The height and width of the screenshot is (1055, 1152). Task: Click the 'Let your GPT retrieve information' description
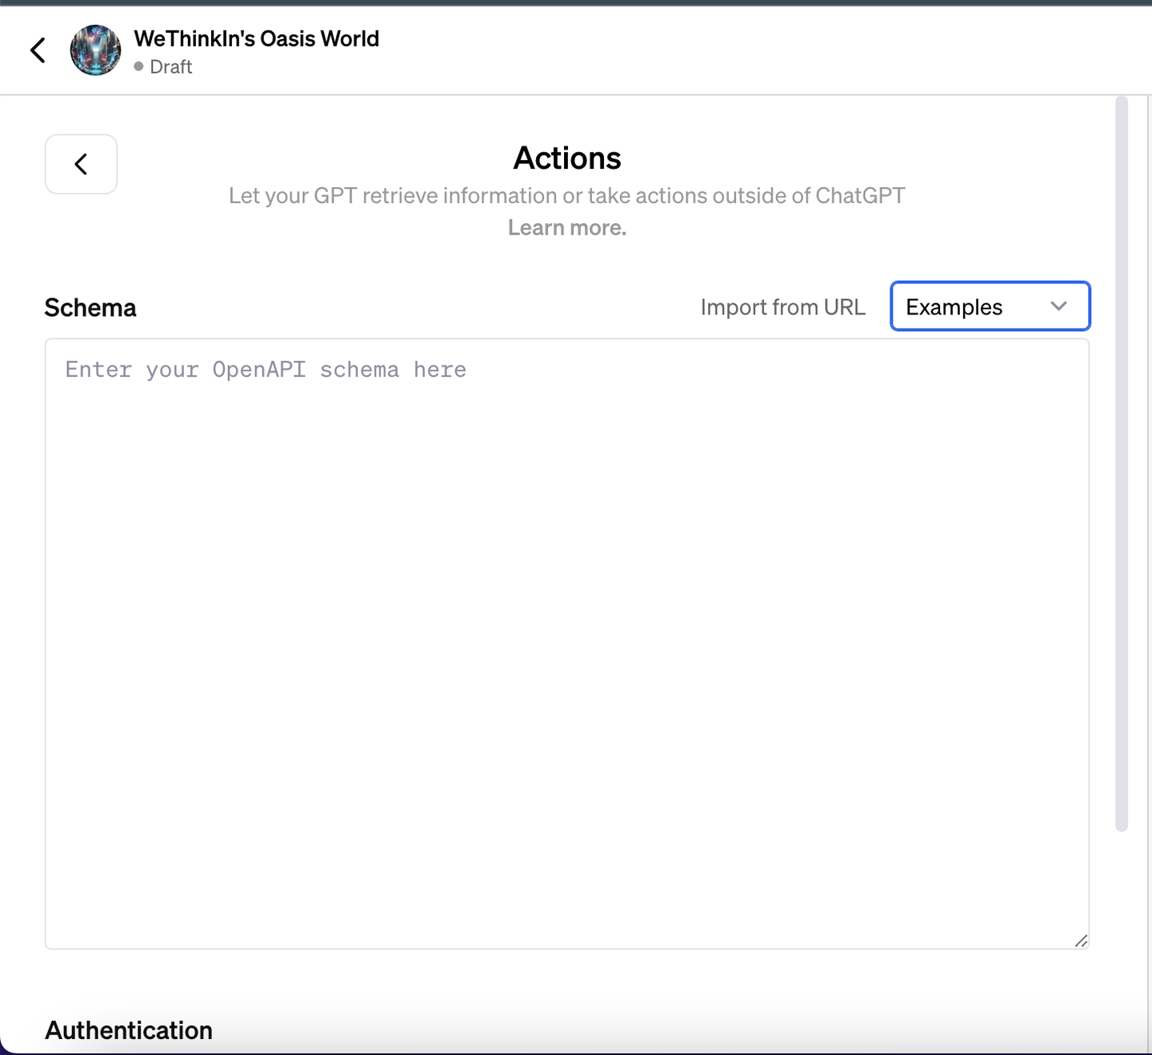pos(567,196)
